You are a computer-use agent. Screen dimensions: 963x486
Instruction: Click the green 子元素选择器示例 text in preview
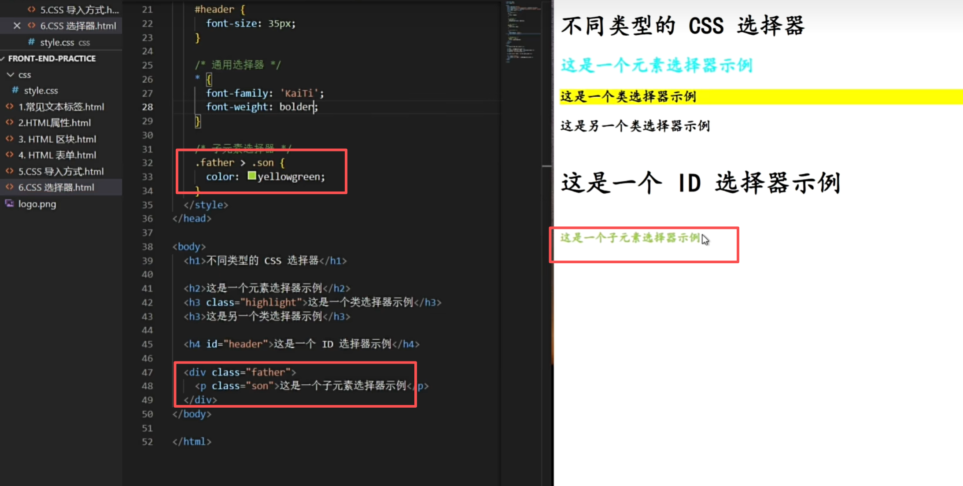click(x=630, y=238)
